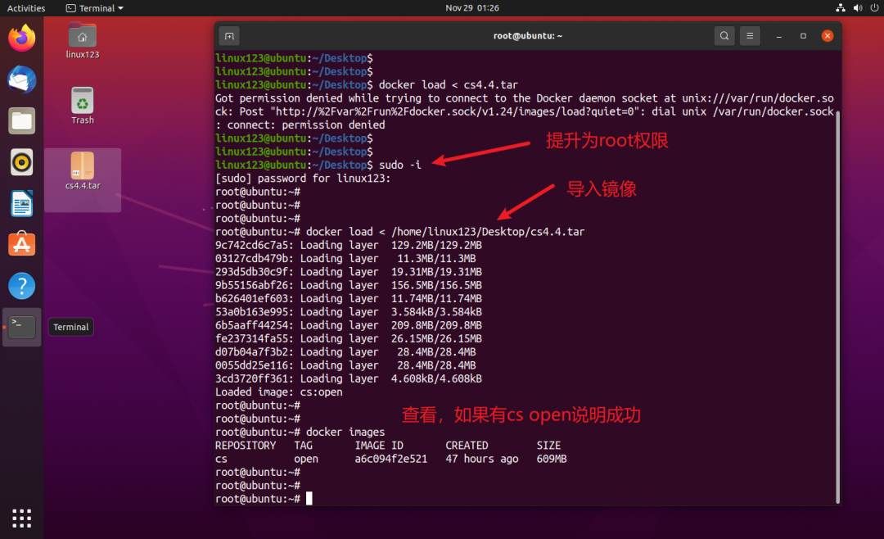Viewport: 884px width, 539px height.
Task: Click the terminal cursor at the last prompt
Action: tap(309, 498)
